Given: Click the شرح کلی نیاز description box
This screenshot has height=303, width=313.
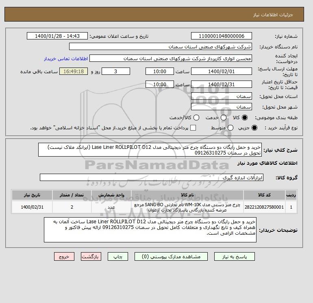Looking at the screenshot, I should (150, 150).
